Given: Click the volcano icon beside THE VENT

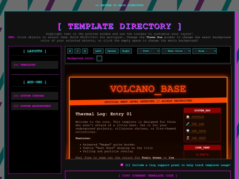Looking at the screenshot, I should (188, 138).
